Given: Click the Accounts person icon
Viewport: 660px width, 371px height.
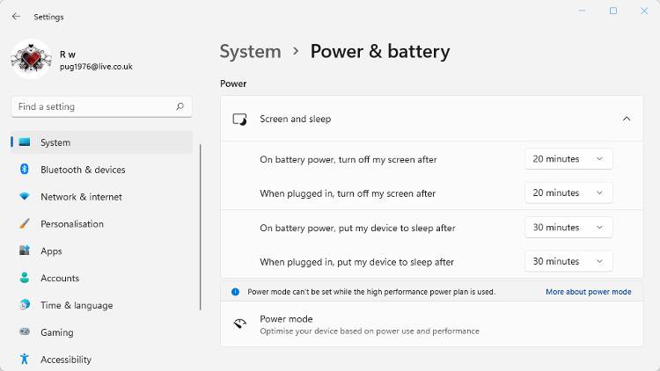Looking at the screenshot, I should point(25,278).
